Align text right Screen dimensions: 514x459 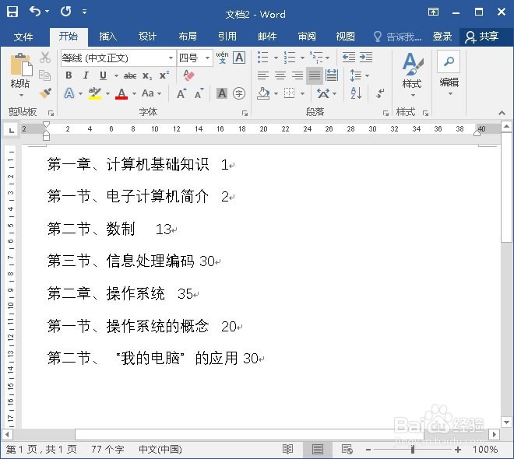[297, 75]
